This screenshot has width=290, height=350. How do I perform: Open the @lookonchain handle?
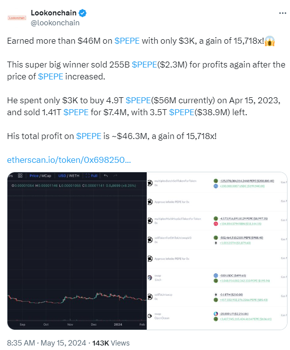click(55, 23)
